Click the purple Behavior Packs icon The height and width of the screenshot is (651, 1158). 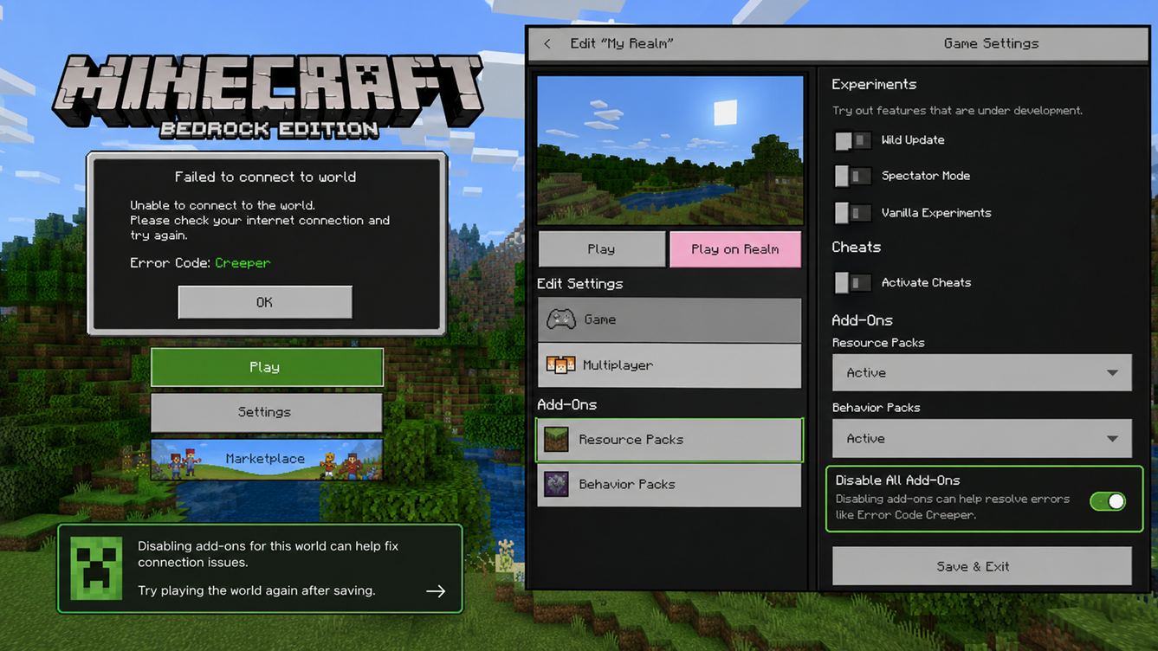click(x=556, y=485)
